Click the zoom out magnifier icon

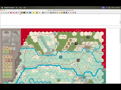pyautogui.click(x=49, y=12)
